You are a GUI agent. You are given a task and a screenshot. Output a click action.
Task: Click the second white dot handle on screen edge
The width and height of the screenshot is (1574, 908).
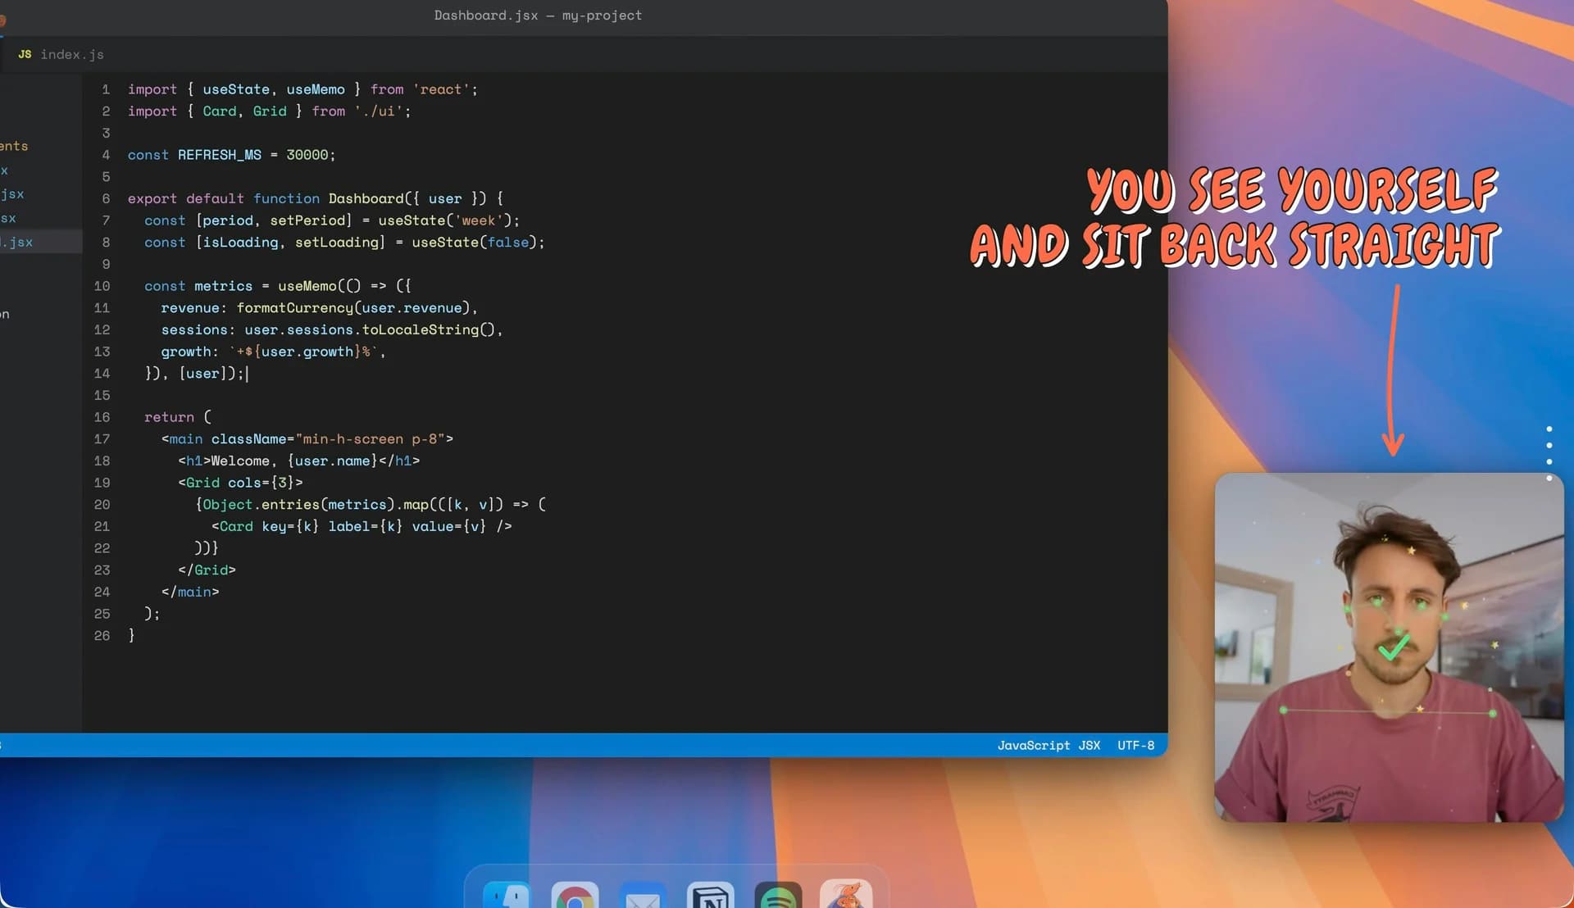(x=1549, y=445)
